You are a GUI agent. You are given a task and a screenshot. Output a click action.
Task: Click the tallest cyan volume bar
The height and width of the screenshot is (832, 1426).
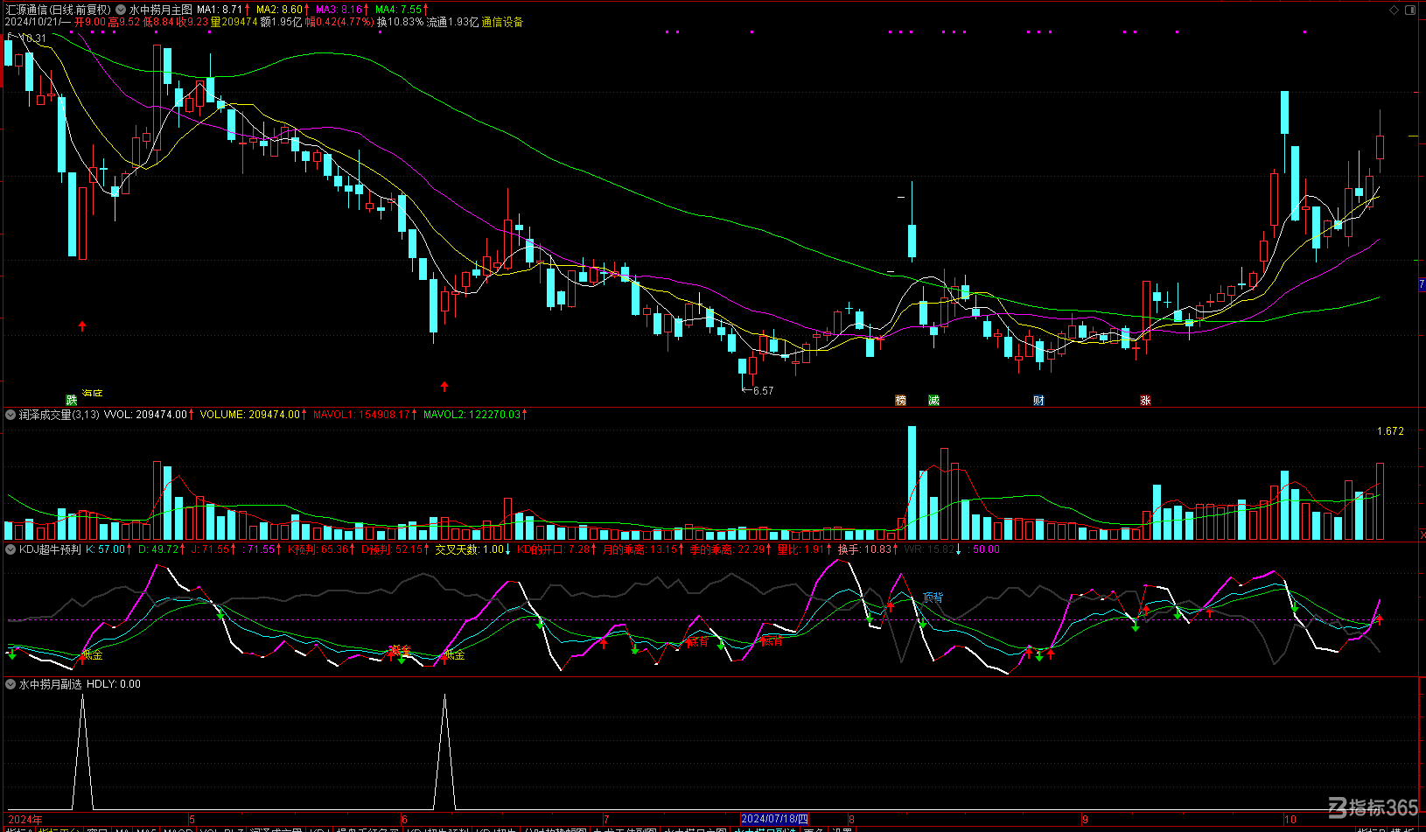pyautogui.click(x=912, y=483)
